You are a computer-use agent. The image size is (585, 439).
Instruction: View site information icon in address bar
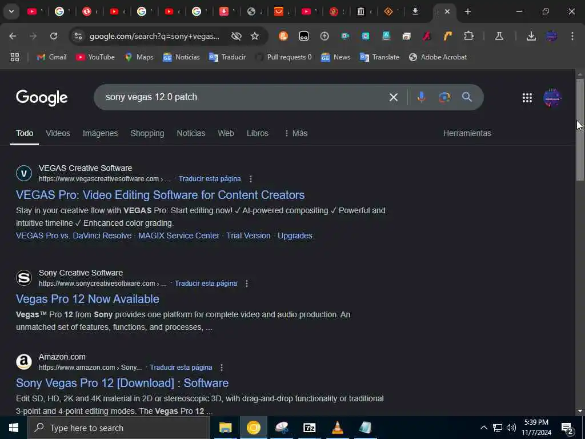(x=78, y=36)
